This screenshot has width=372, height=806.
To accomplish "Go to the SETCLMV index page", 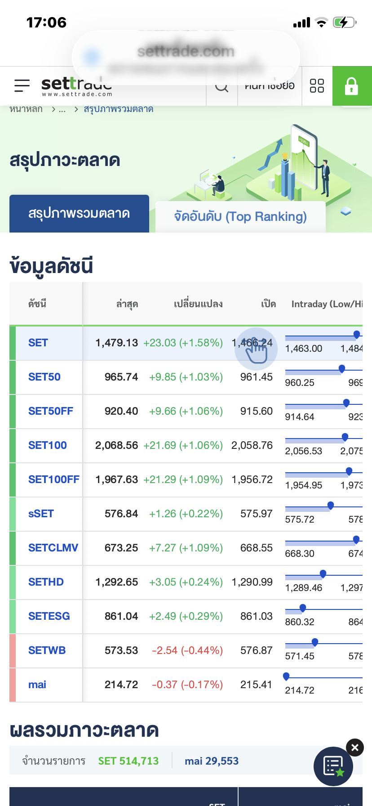I will (53, 548).
